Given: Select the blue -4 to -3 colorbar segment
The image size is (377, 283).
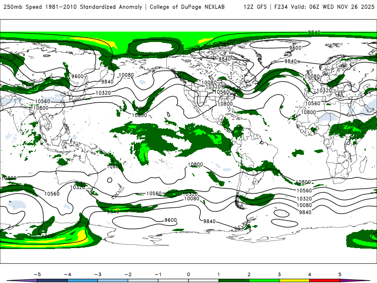Looking at the screenshot, I should (x=82, y=281).
